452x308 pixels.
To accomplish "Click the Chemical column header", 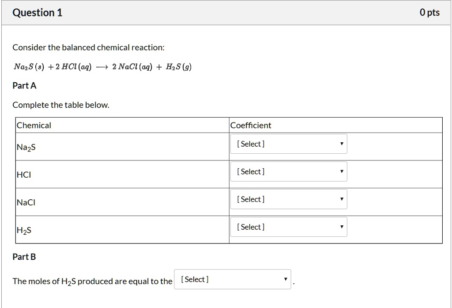I will click(x=34, y=125).
